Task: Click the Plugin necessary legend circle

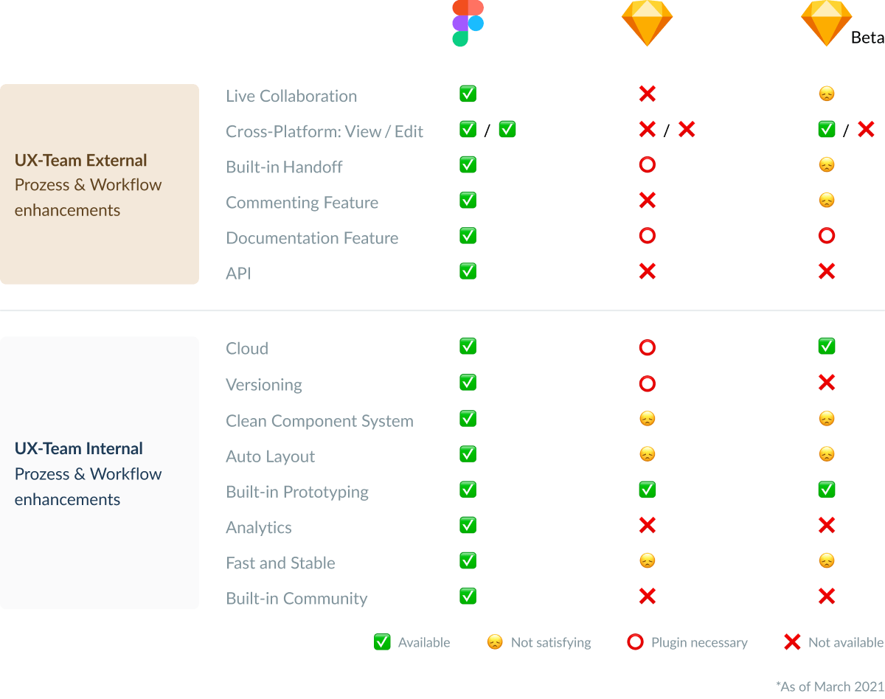Action: click(x=635, y=642)
